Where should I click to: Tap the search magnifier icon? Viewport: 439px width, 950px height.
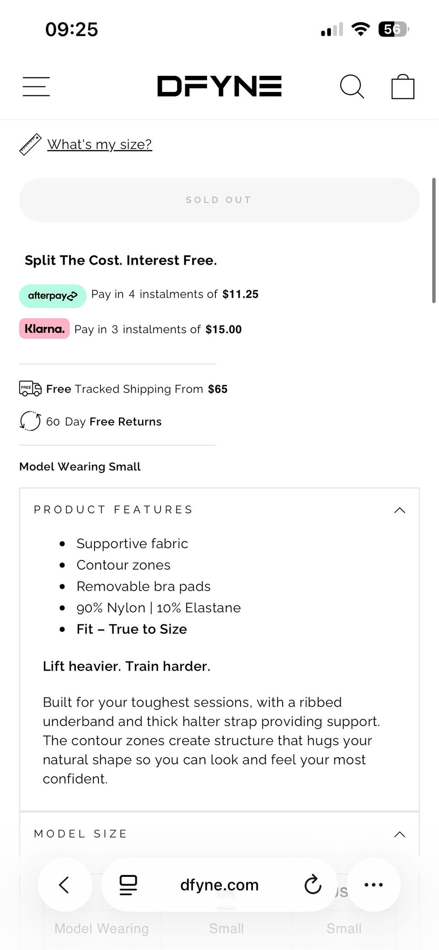pyautogui.click(x=352, y=86)
